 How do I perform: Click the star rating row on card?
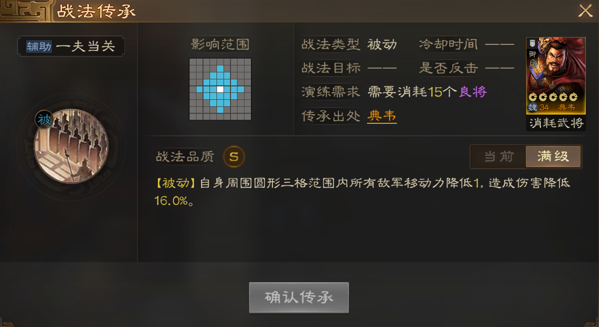coord(553,97)
